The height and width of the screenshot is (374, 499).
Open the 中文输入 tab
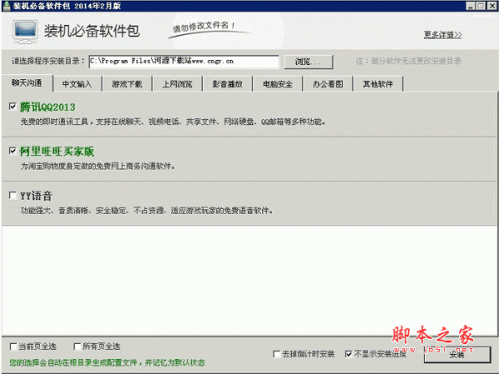[77, 84]
